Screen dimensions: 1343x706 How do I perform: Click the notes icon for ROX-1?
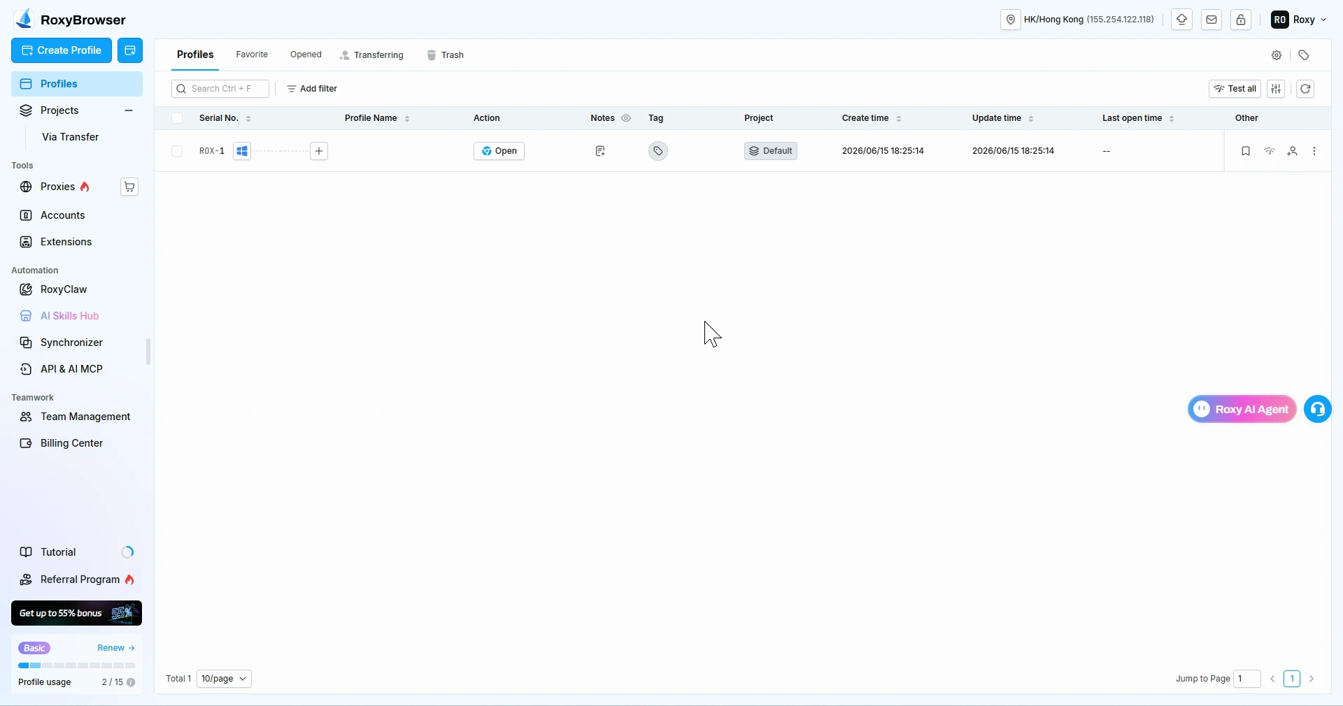(x=600, y=151)
